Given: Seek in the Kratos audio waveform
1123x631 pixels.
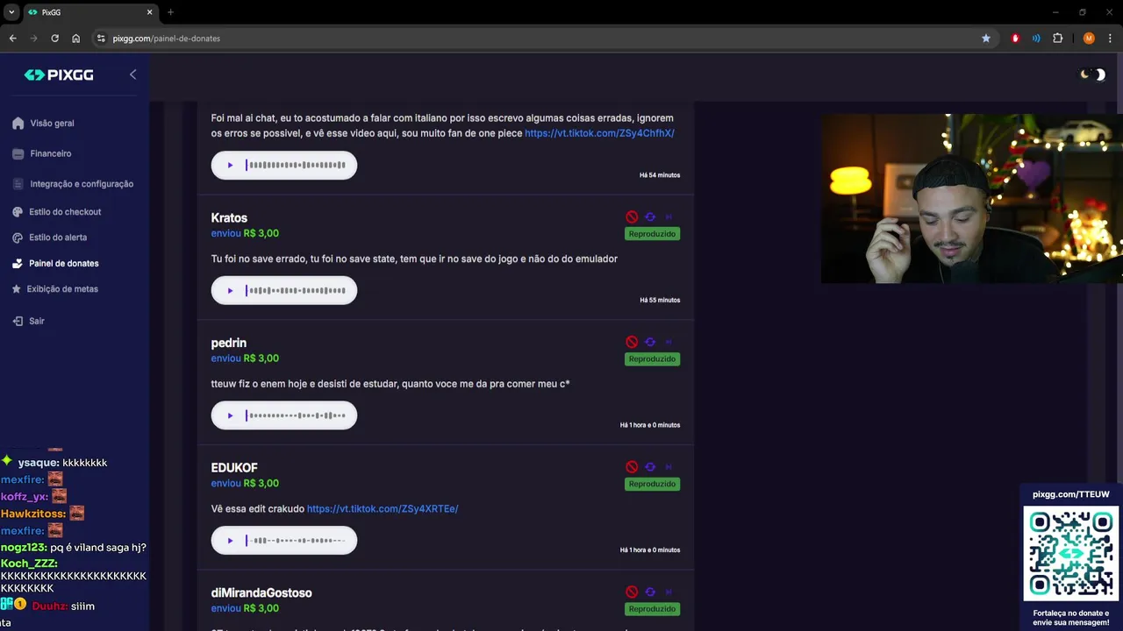Looking at the screenshot, I should [296, 290].
